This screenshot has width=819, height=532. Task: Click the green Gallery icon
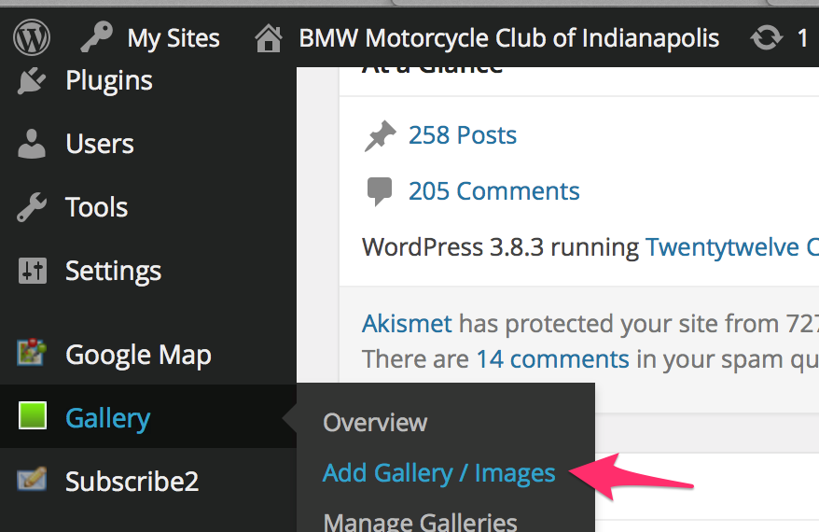(33, 415)
